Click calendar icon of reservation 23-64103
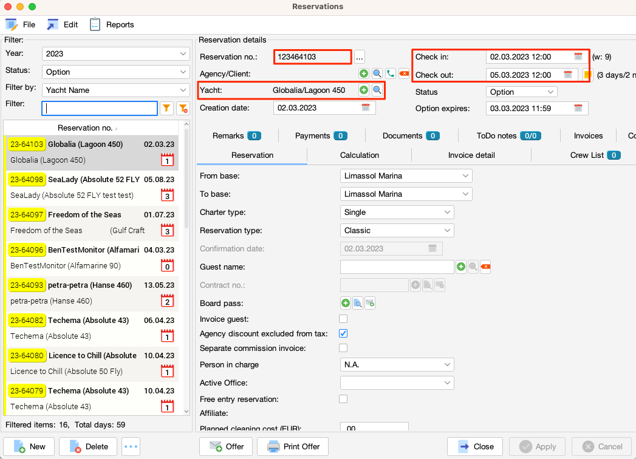The width and height of the screenshot is (636, 459). tap(167, 160)
